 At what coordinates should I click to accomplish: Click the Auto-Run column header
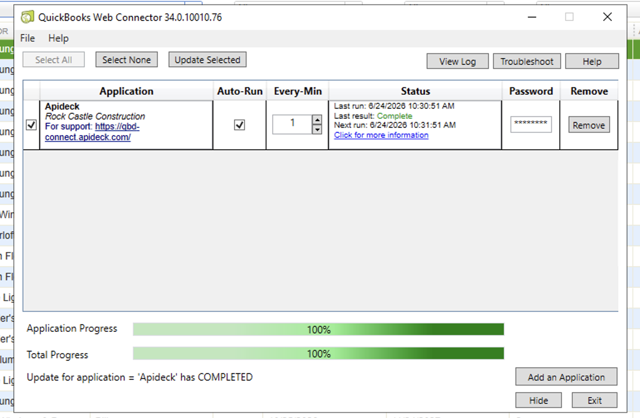point(239,91)
